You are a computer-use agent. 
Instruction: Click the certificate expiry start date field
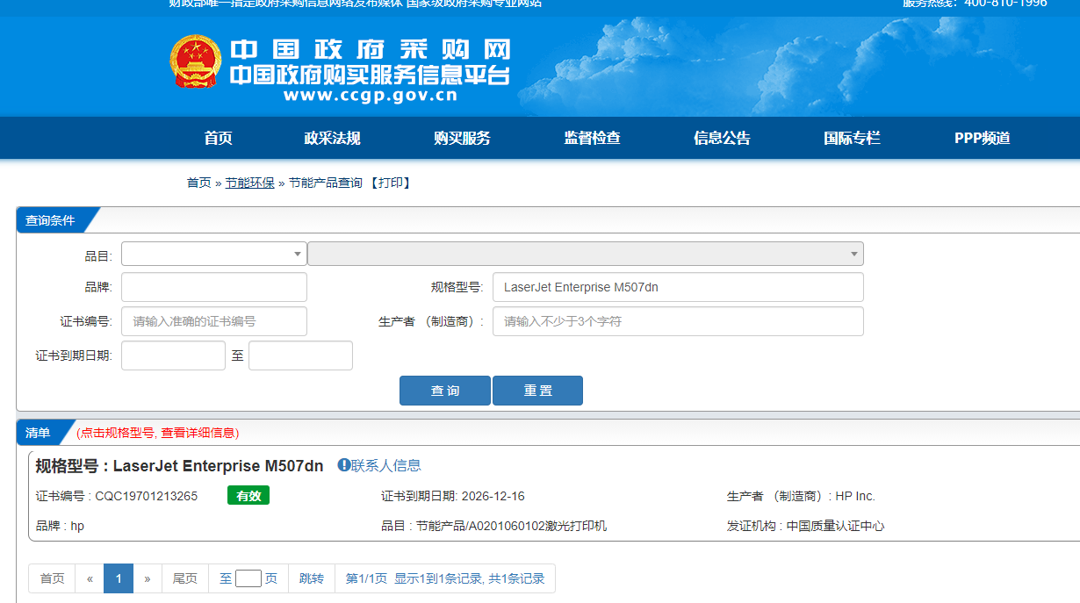pyautogui.click(x=173, y=355)
